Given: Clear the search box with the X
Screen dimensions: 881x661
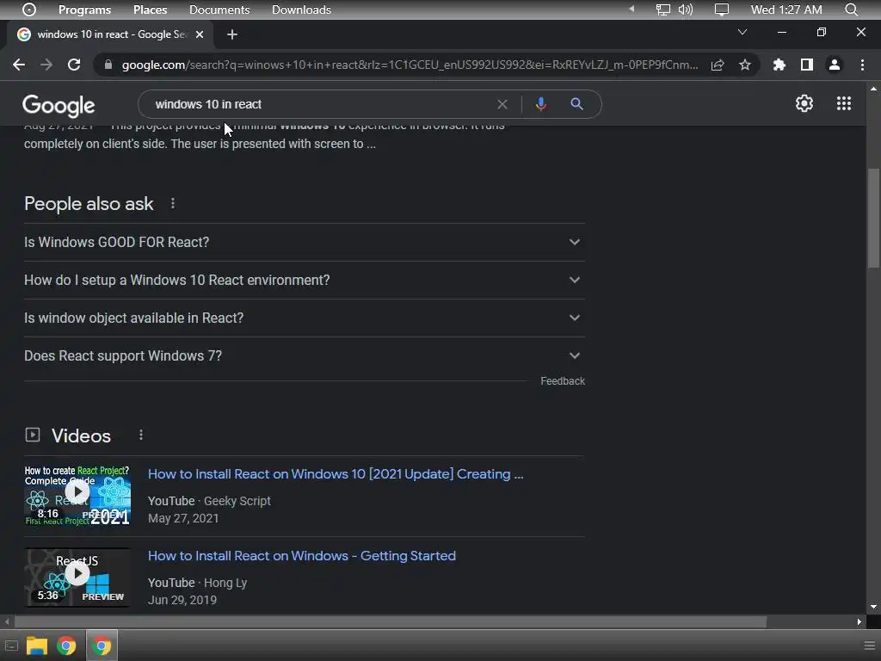Looking at the screenshot, I should click(x=502, y=104).
